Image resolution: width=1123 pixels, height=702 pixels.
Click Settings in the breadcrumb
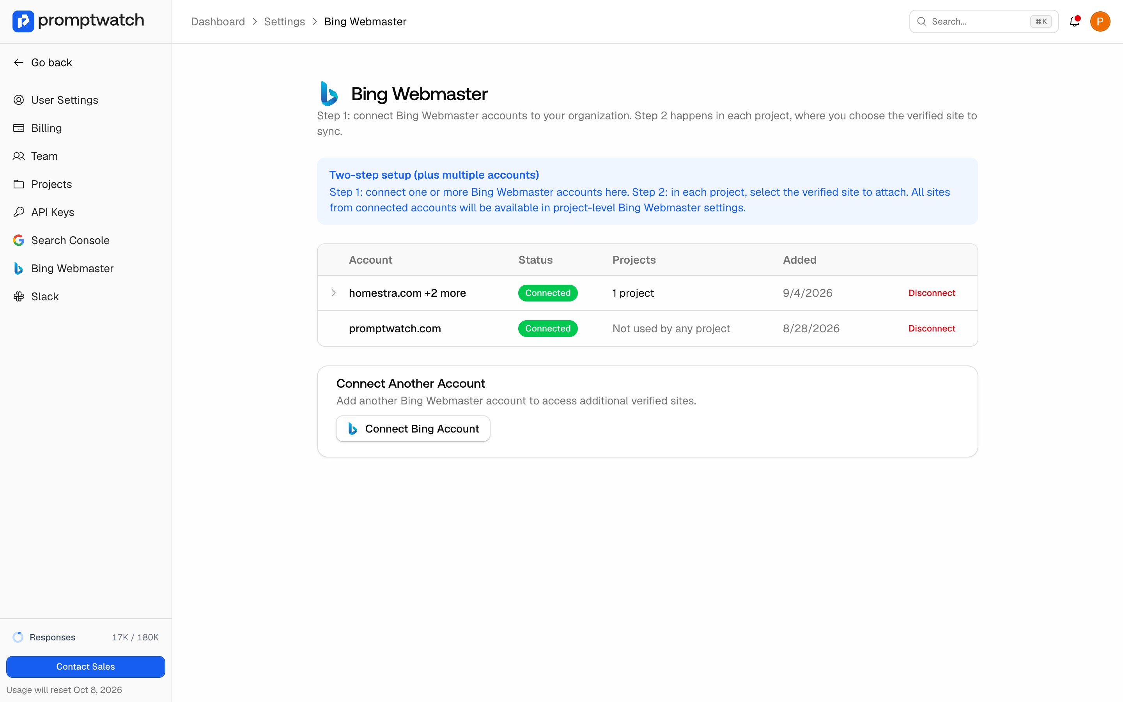coord(285,21)
